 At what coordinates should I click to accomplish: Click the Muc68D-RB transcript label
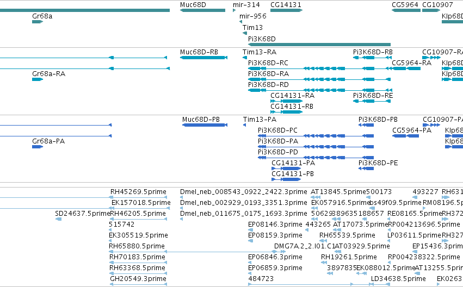tap(199, 52)
